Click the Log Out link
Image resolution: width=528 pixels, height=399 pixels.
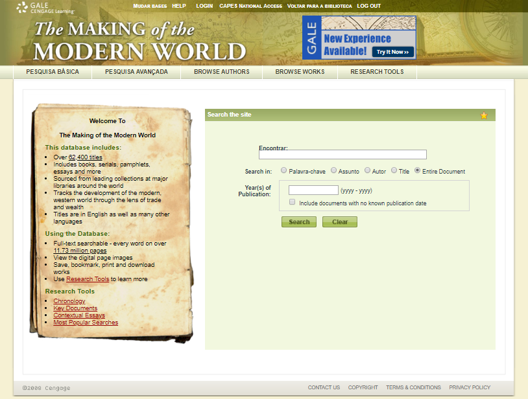point(369,6)
